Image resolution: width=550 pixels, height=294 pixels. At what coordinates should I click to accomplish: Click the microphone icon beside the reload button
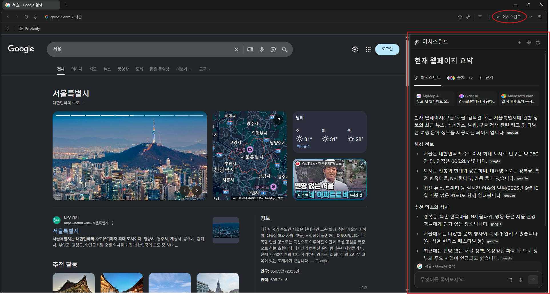pos(35,17)
